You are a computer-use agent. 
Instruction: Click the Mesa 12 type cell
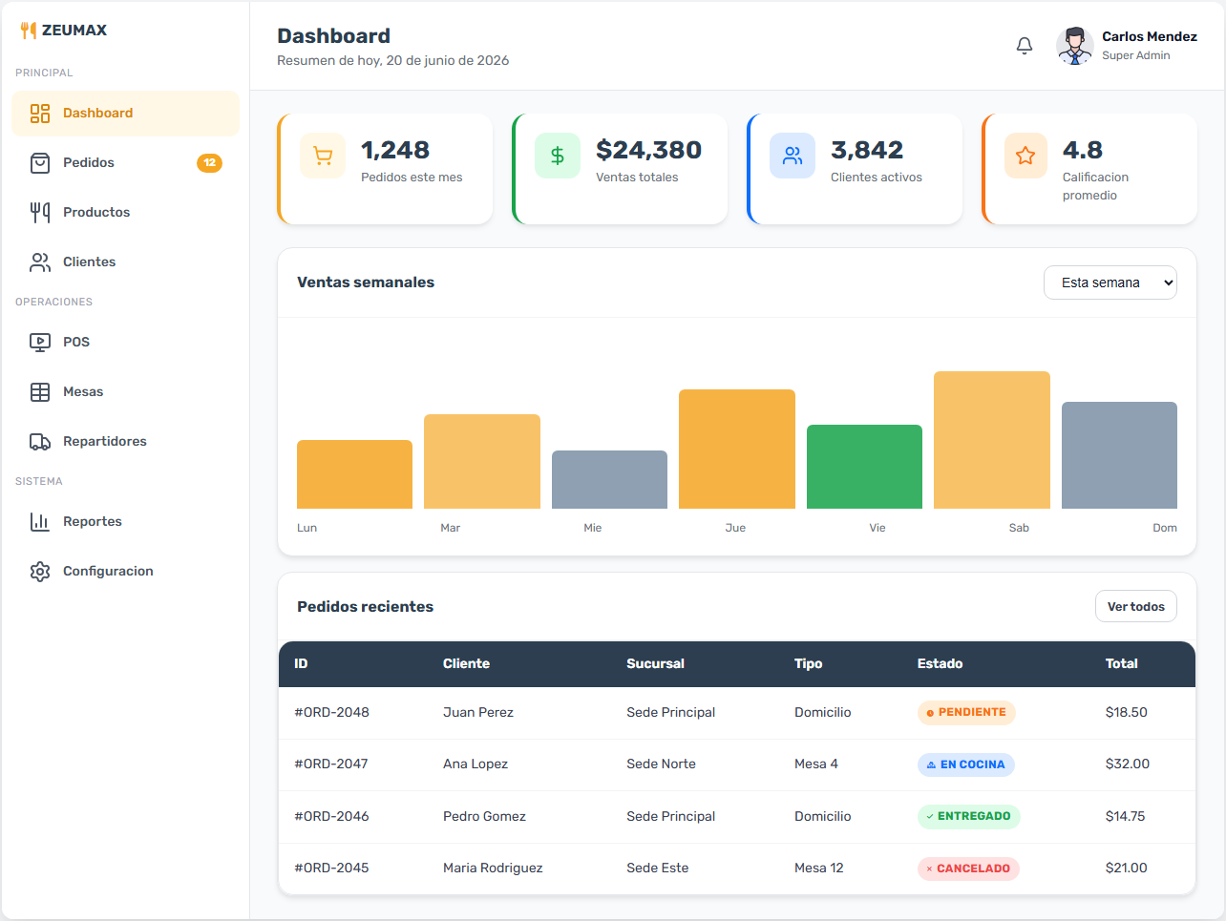819,869
